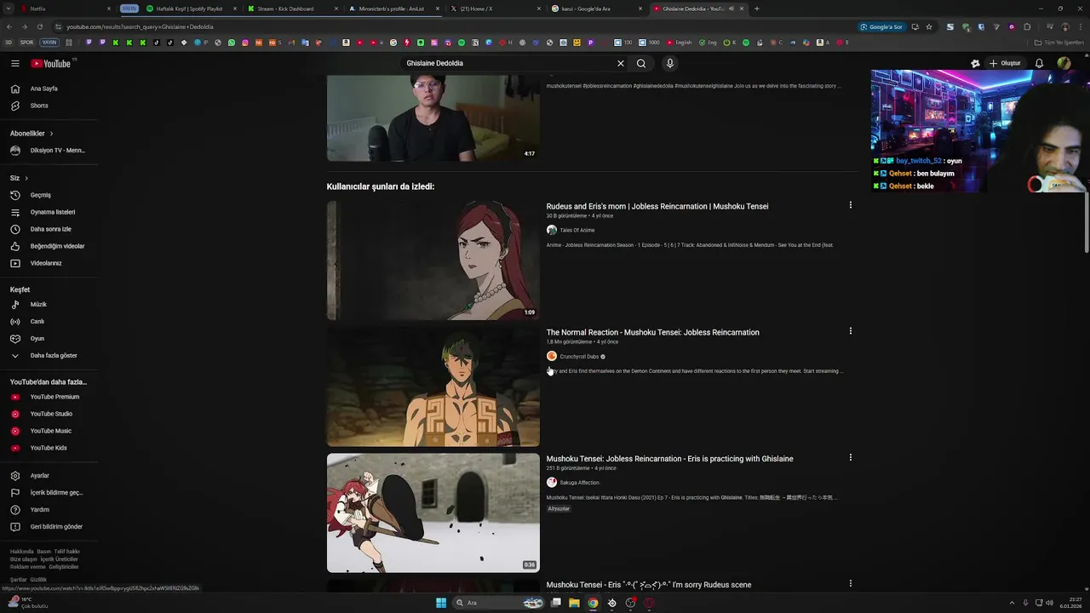Click in the YouTube search input field

pyautogui.click(x=507, y=63)
